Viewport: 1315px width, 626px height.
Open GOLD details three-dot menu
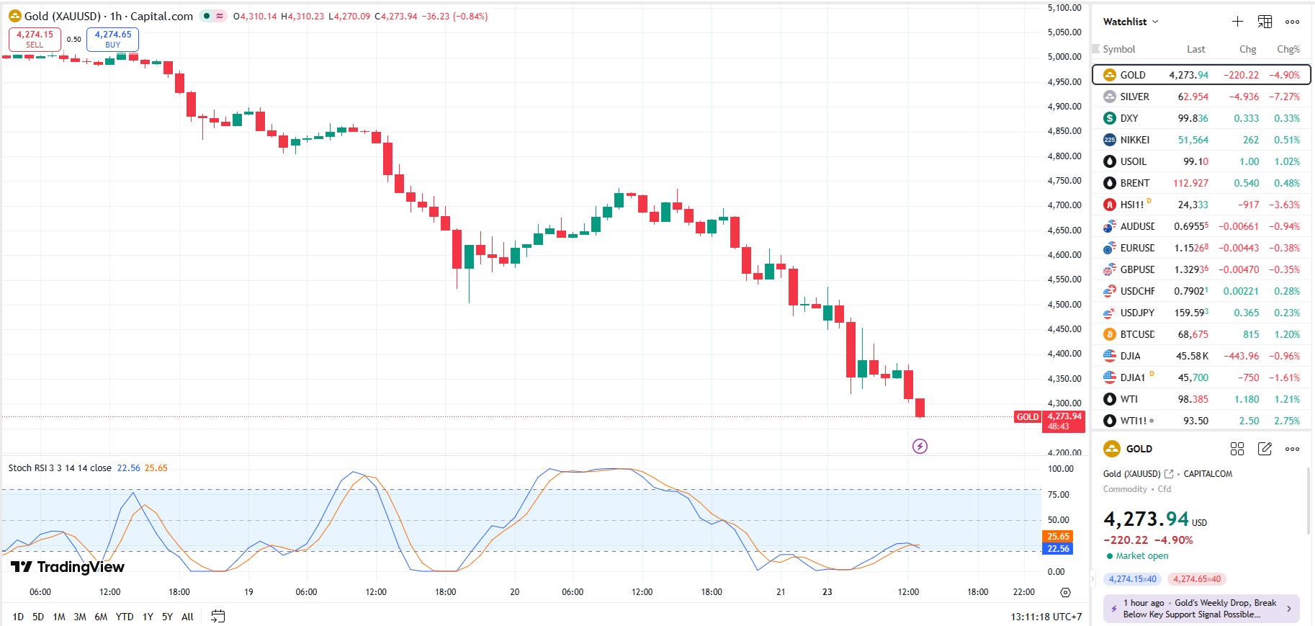coord(1293,449)
